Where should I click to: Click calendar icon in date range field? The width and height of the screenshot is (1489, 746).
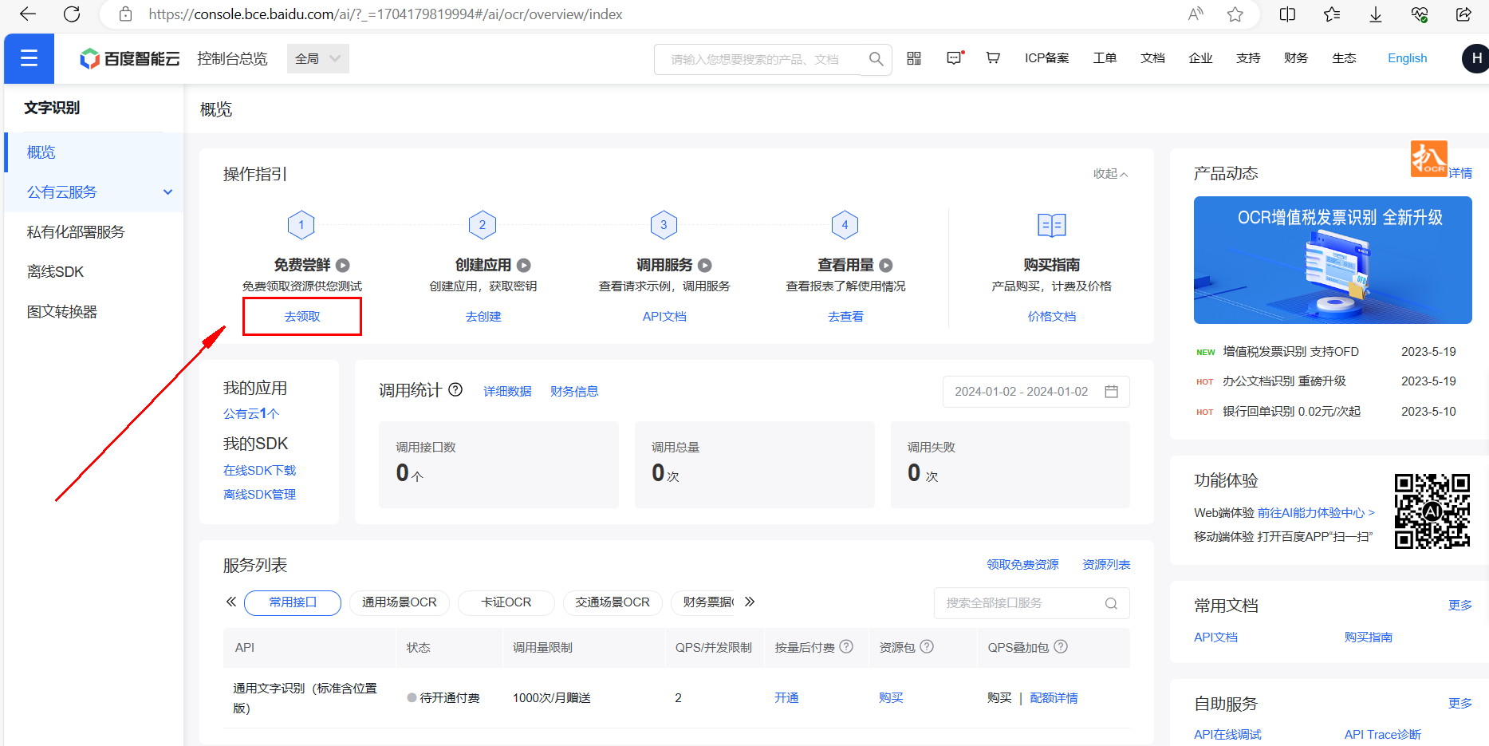coord(1112,392)
